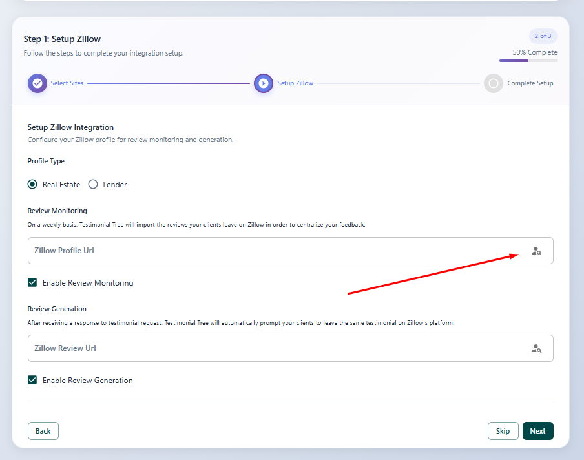This screenshot has height=460, width=584.
Task: Click the "Step 1: Setup Zillow" heading
Action: click(62, 39)
